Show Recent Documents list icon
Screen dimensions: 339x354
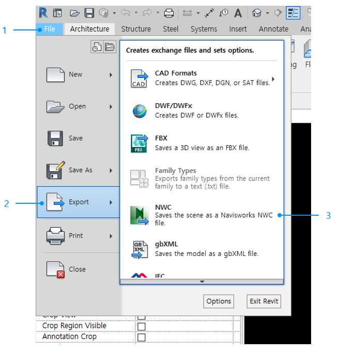tap(97, 47)
